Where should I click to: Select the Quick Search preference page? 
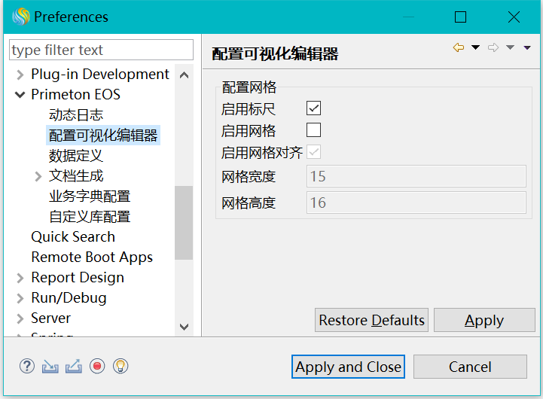tap(73, 237)
